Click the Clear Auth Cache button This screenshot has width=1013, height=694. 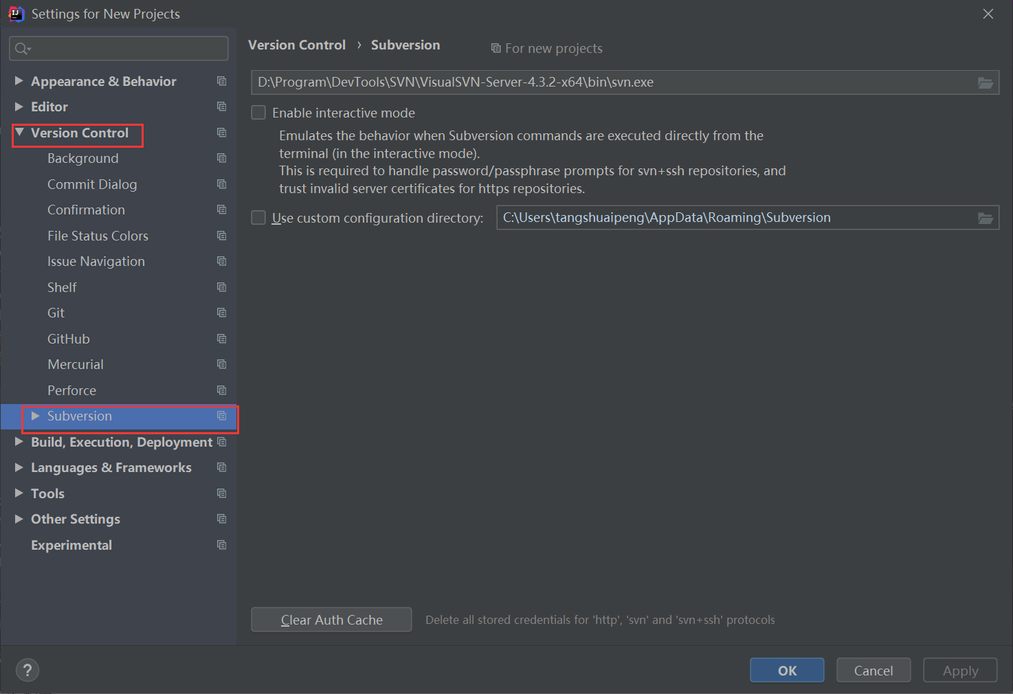[x=331, y=620]
